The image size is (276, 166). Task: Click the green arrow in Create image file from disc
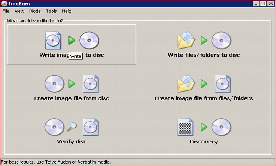(72, 84)
